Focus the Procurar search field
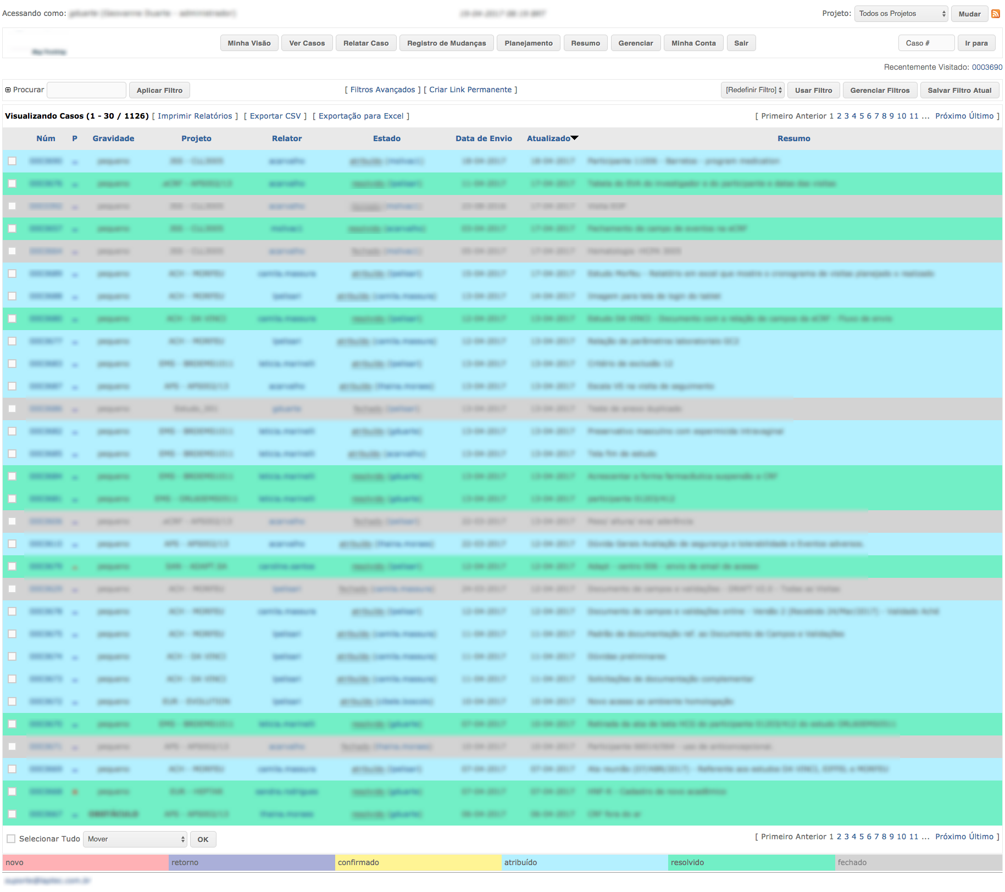Image resolution: width=1005 pixels, height=892 pixels. click(86, 90)
